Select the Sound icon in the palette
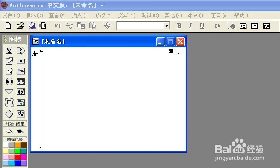 click(x=21, y=92)
